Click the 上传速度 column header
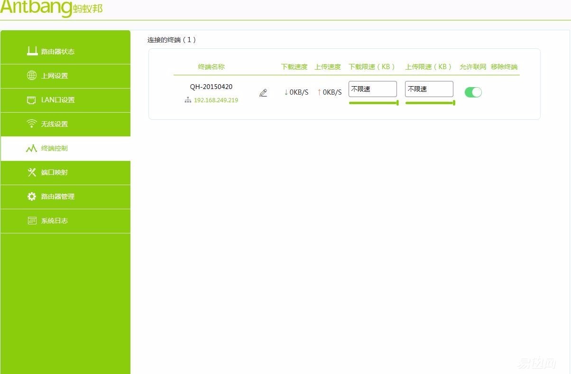571x374 pixels. [x=328, y=67]
